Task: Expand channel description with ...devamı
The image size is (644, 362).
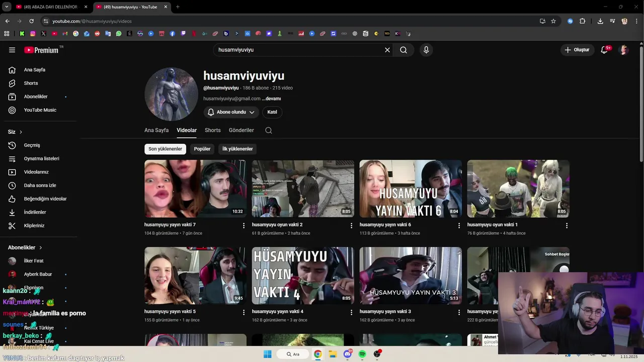Action: pos(271,99)
